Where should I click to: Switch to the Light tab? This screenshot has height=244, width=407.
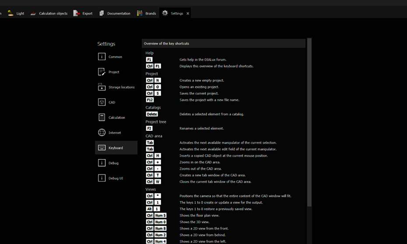pyautogui.click(x=17, y=14)
